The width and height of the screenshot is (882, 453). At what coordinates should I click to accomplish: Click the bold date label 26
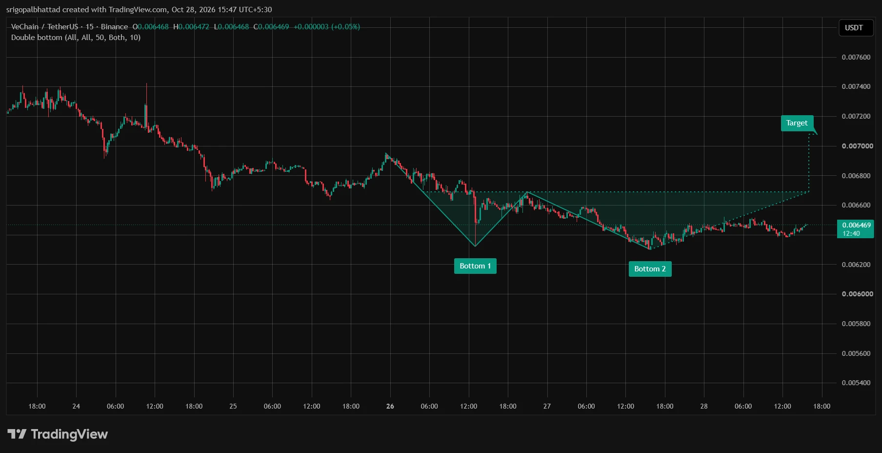[x=390, y=406]
